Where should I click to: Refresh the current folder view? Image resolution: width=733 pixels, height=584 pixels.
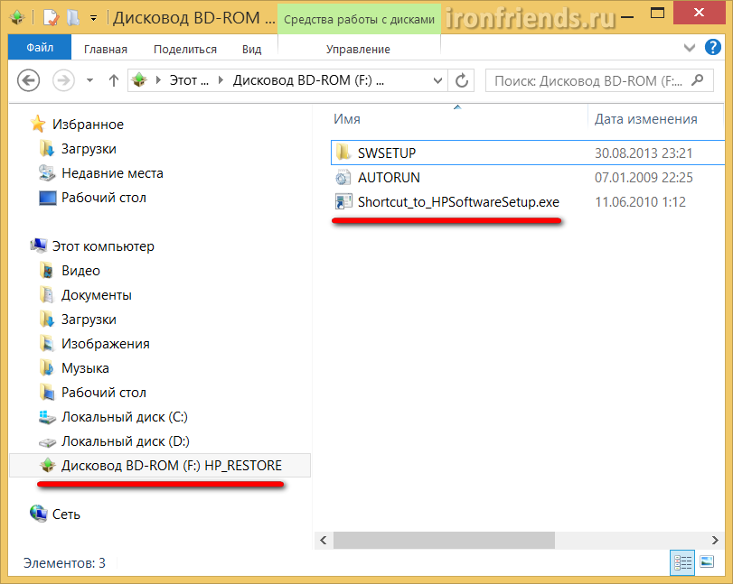tap(462, 80)
